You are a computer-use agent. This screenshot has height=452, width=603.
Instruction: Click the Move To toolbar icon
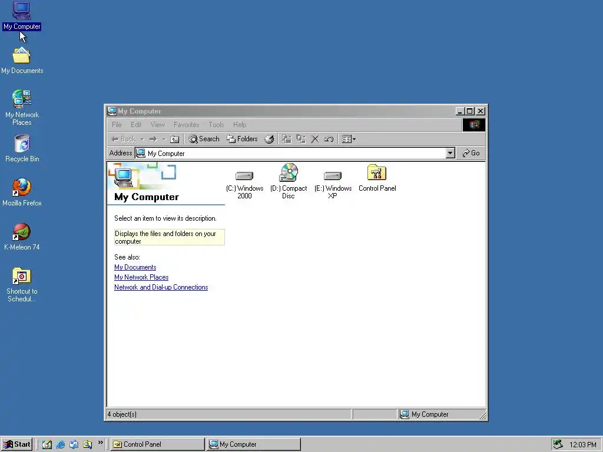287,139
